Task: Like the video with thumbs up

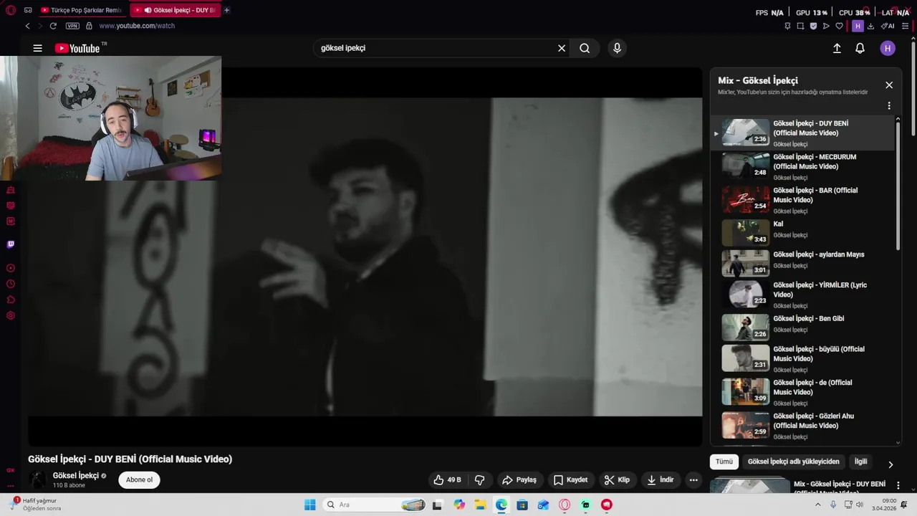Action: [447, 479]
